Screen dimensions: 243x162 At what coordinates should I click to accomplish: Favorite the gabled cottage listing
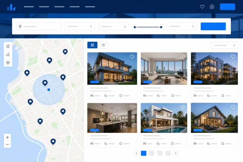[233, 107]
